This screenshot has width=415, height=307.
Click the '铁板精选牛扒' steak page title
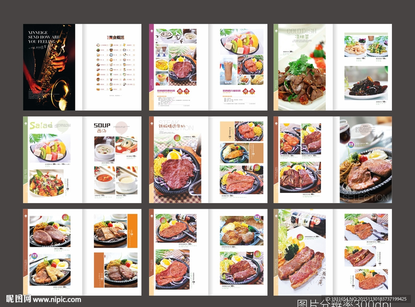[x=172, y=126]
